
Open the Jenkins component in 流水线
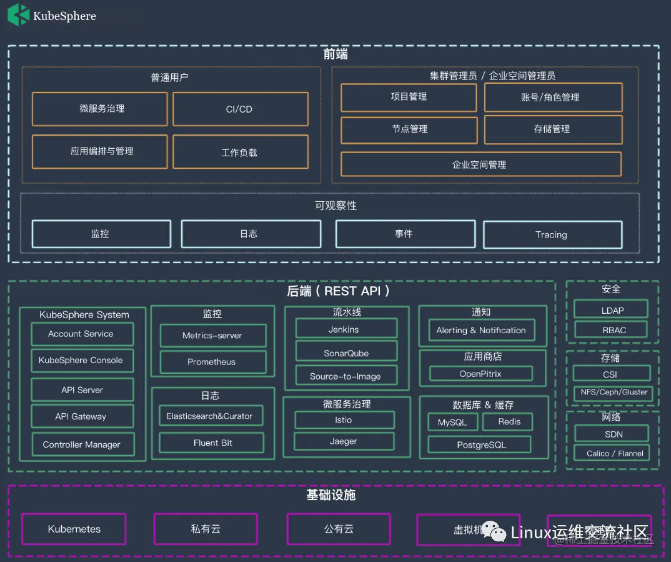pos(346,328)
